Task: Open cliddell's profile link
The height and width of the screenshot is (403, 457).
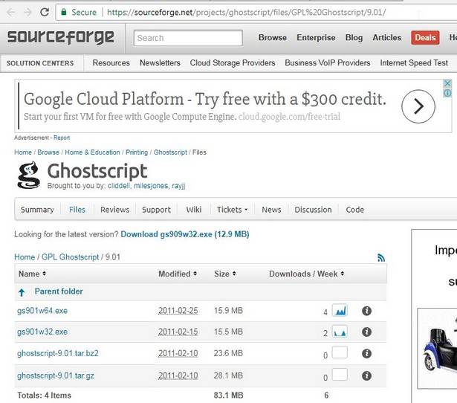Action: pos(119,186)
